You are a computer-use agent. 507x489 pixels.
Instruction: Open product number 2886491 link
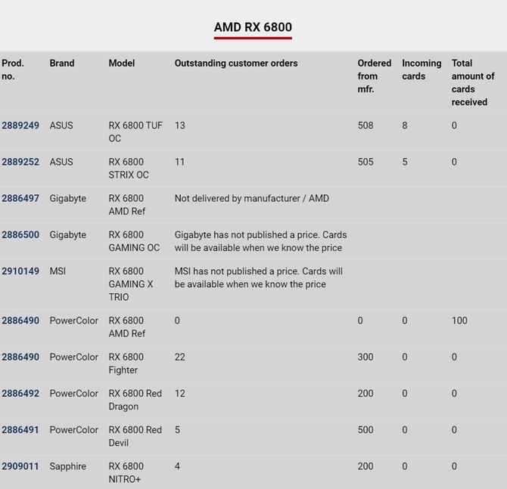[x=20, y=430]
